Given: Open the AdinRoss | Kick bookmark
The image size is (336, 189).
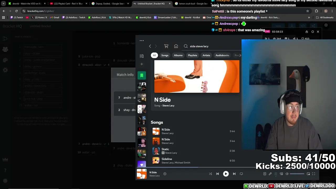Looking at the screenshot, I should pyautogui.click(x=97, y=18).
